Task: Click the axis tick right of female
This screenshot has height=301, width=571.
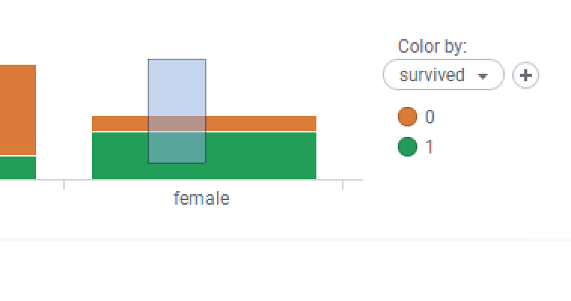Action: 343,184
